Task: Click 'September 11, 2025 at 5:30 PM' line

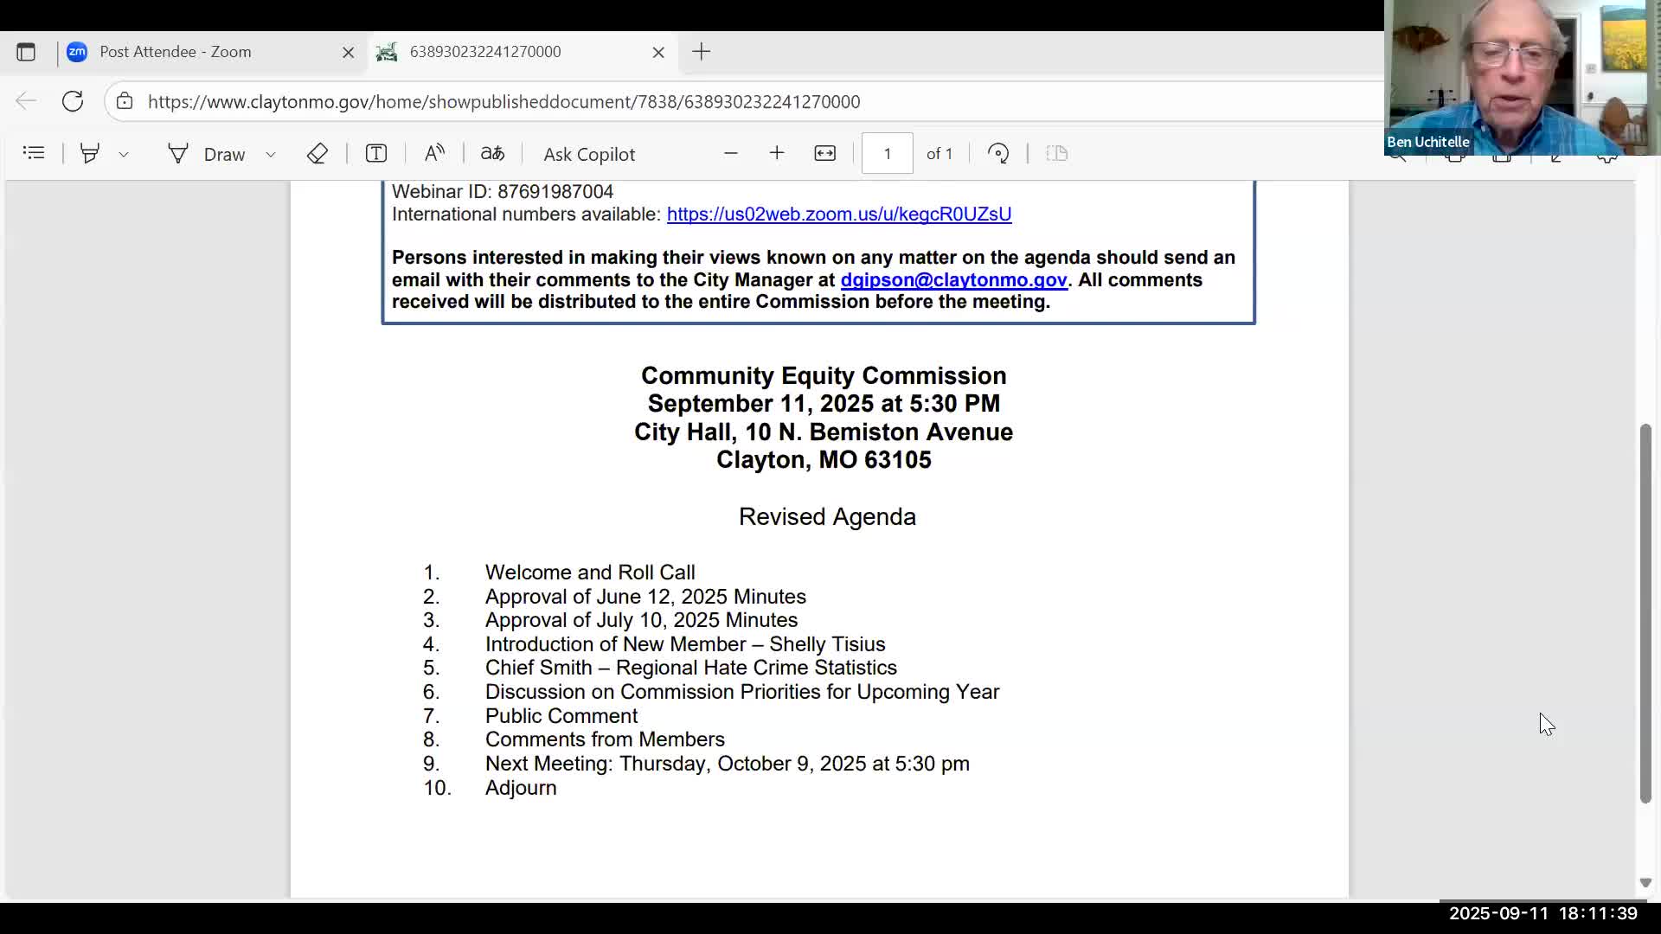Action: 824,404
